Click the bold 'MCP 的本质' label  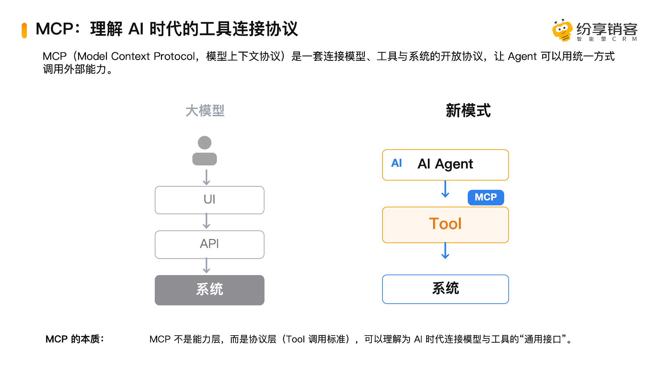pyautogui.click(x=75, y=339)
